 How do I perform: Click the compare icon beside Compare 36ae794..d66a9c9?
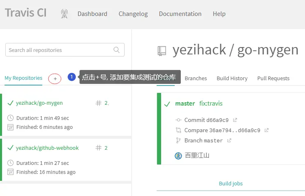click(178, 130)
